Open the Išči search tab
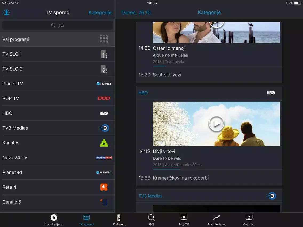Image resolution: width=303 pixels, height=227 pixels. tap(151, 220)
